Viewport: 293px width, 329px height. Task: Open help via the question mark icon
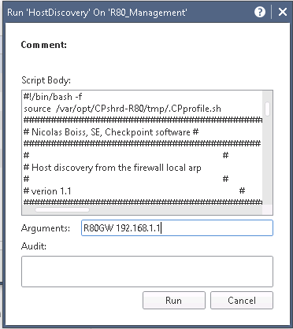[x=260, y=12]
